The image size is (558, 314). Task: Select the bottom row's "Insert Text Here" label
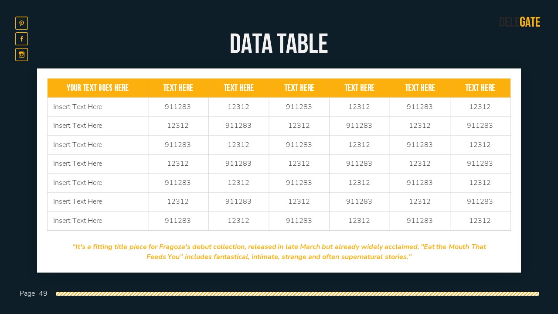78,221
